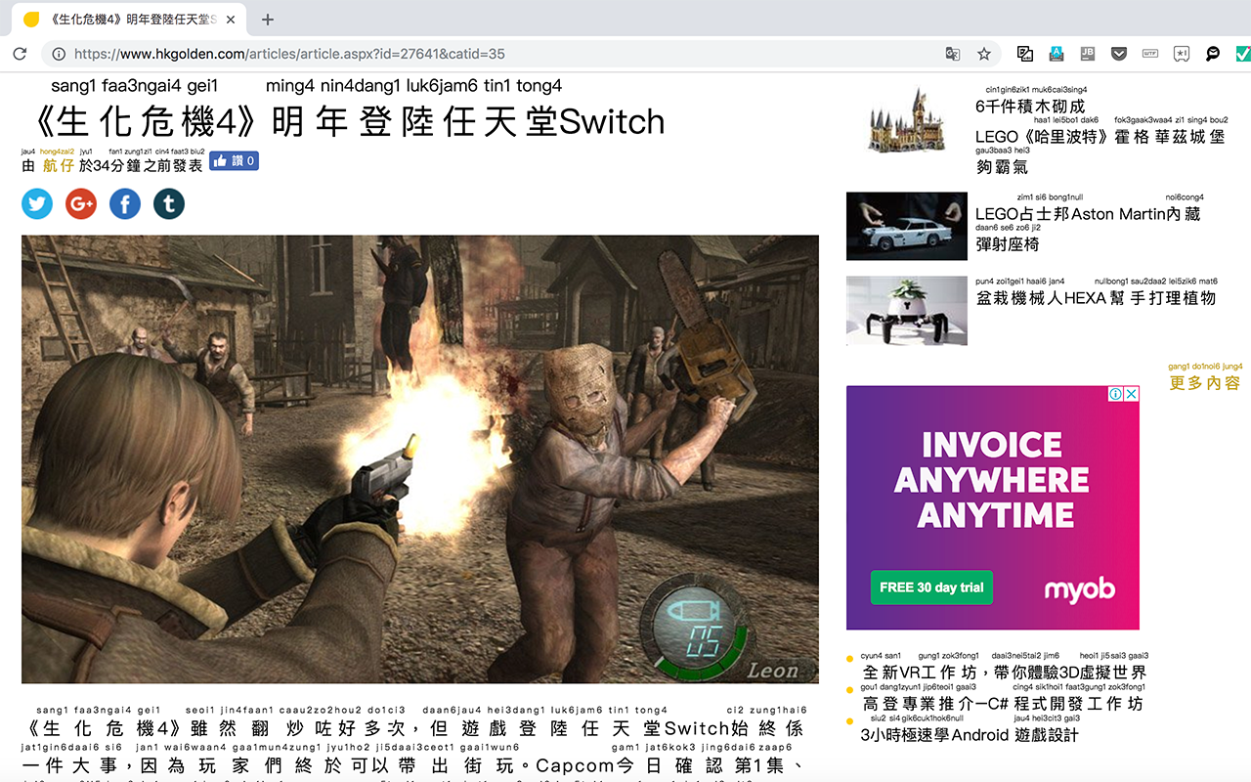Click the image-translate extension icon beside the star
1251x782 pixels.
click(1025, 55)
